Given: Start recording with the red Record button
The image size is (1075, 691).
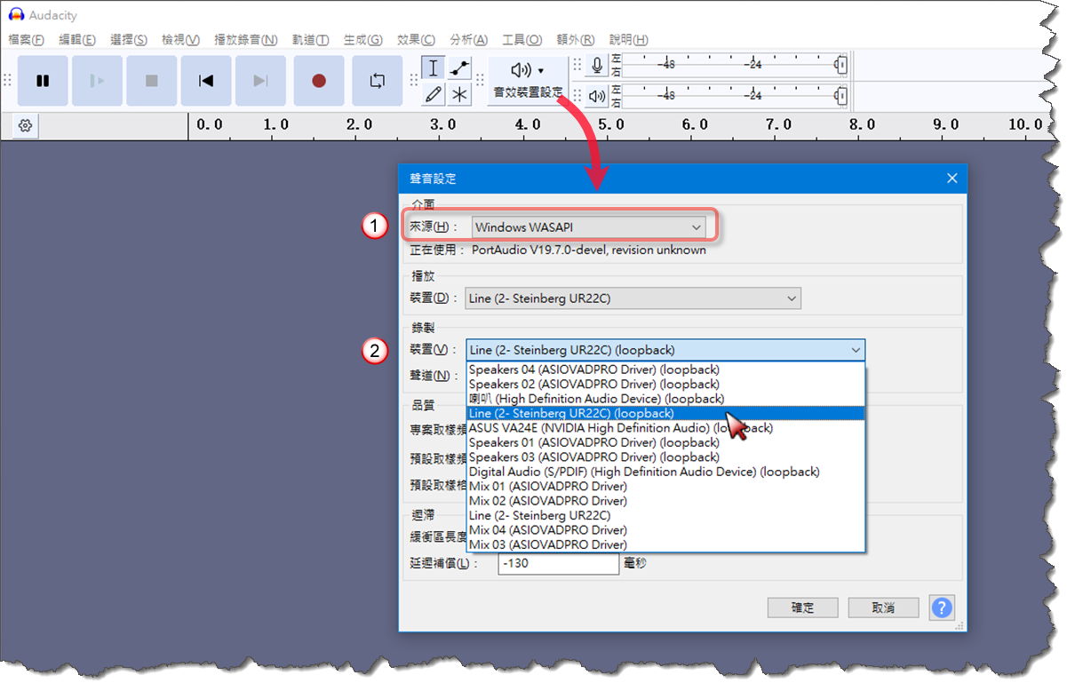Looking at the screenshot, I should 319,81.
